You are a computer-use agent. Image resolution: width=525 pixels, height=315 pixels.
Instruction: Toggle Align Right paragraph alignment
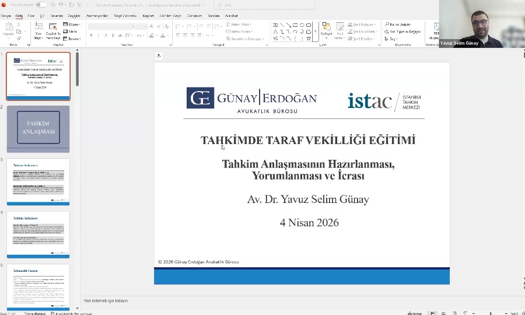(192, 35)
